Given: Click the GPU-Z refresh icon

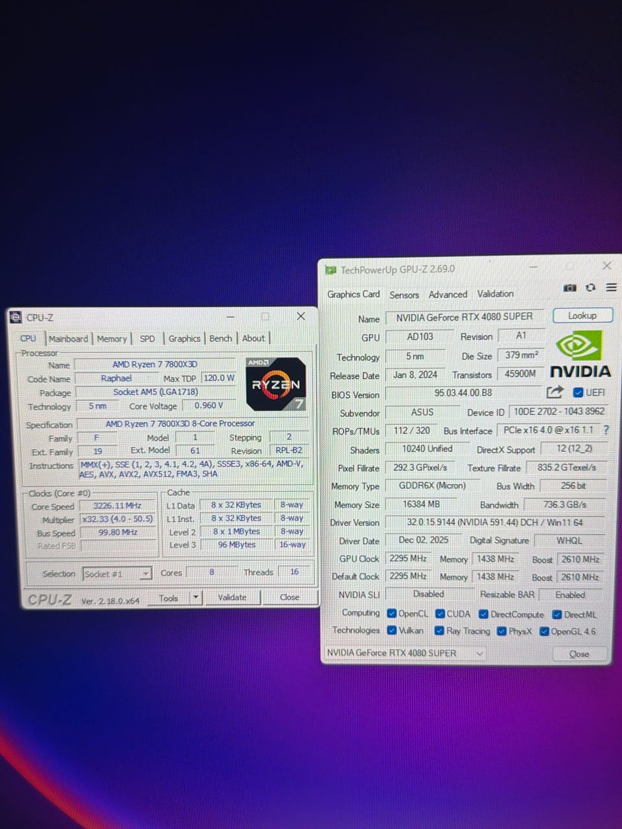Looking at the screenshot, I should point(590,288).
